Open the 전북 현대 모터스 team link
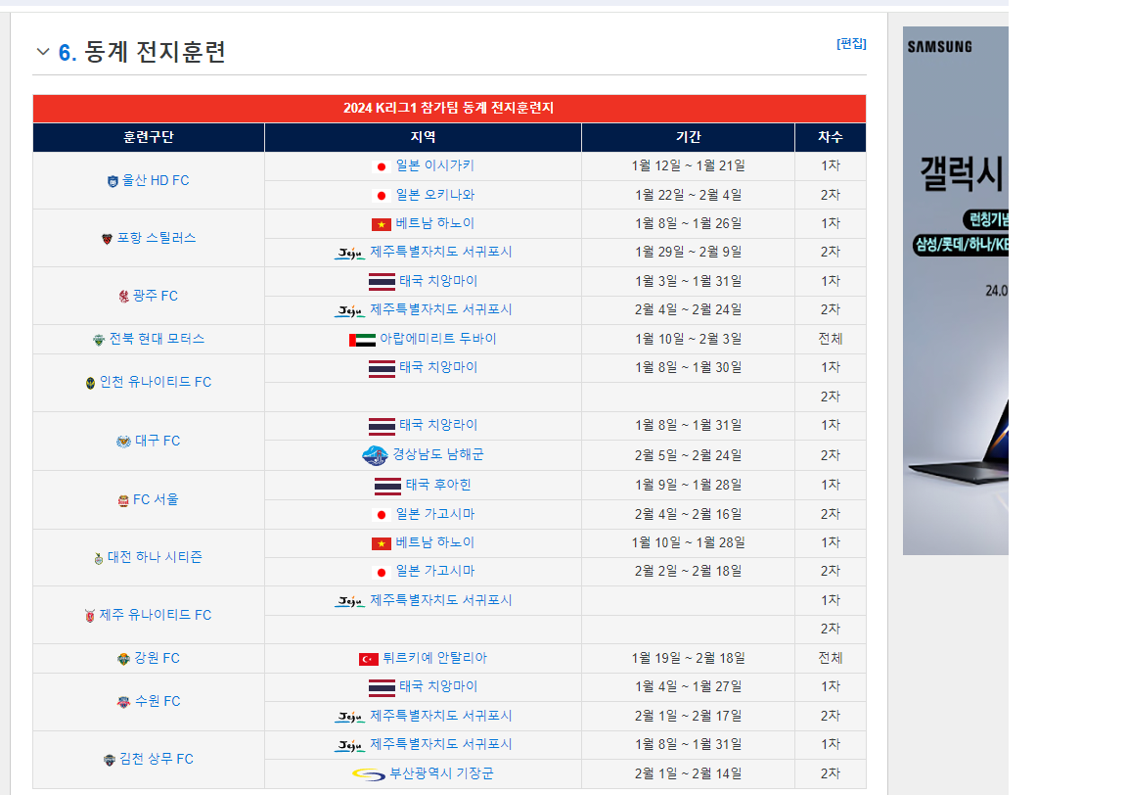Image resolution: width=1127 pixels, height=795 pixels. (157, 339)
